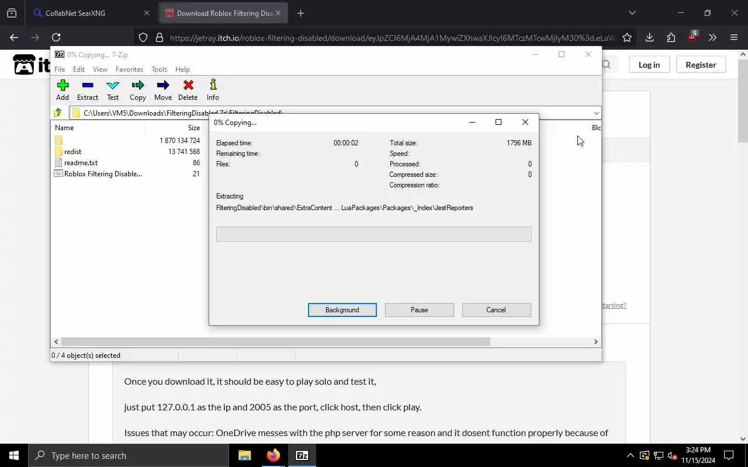
Task: Open the Firefox application menu
Action: 734,37
